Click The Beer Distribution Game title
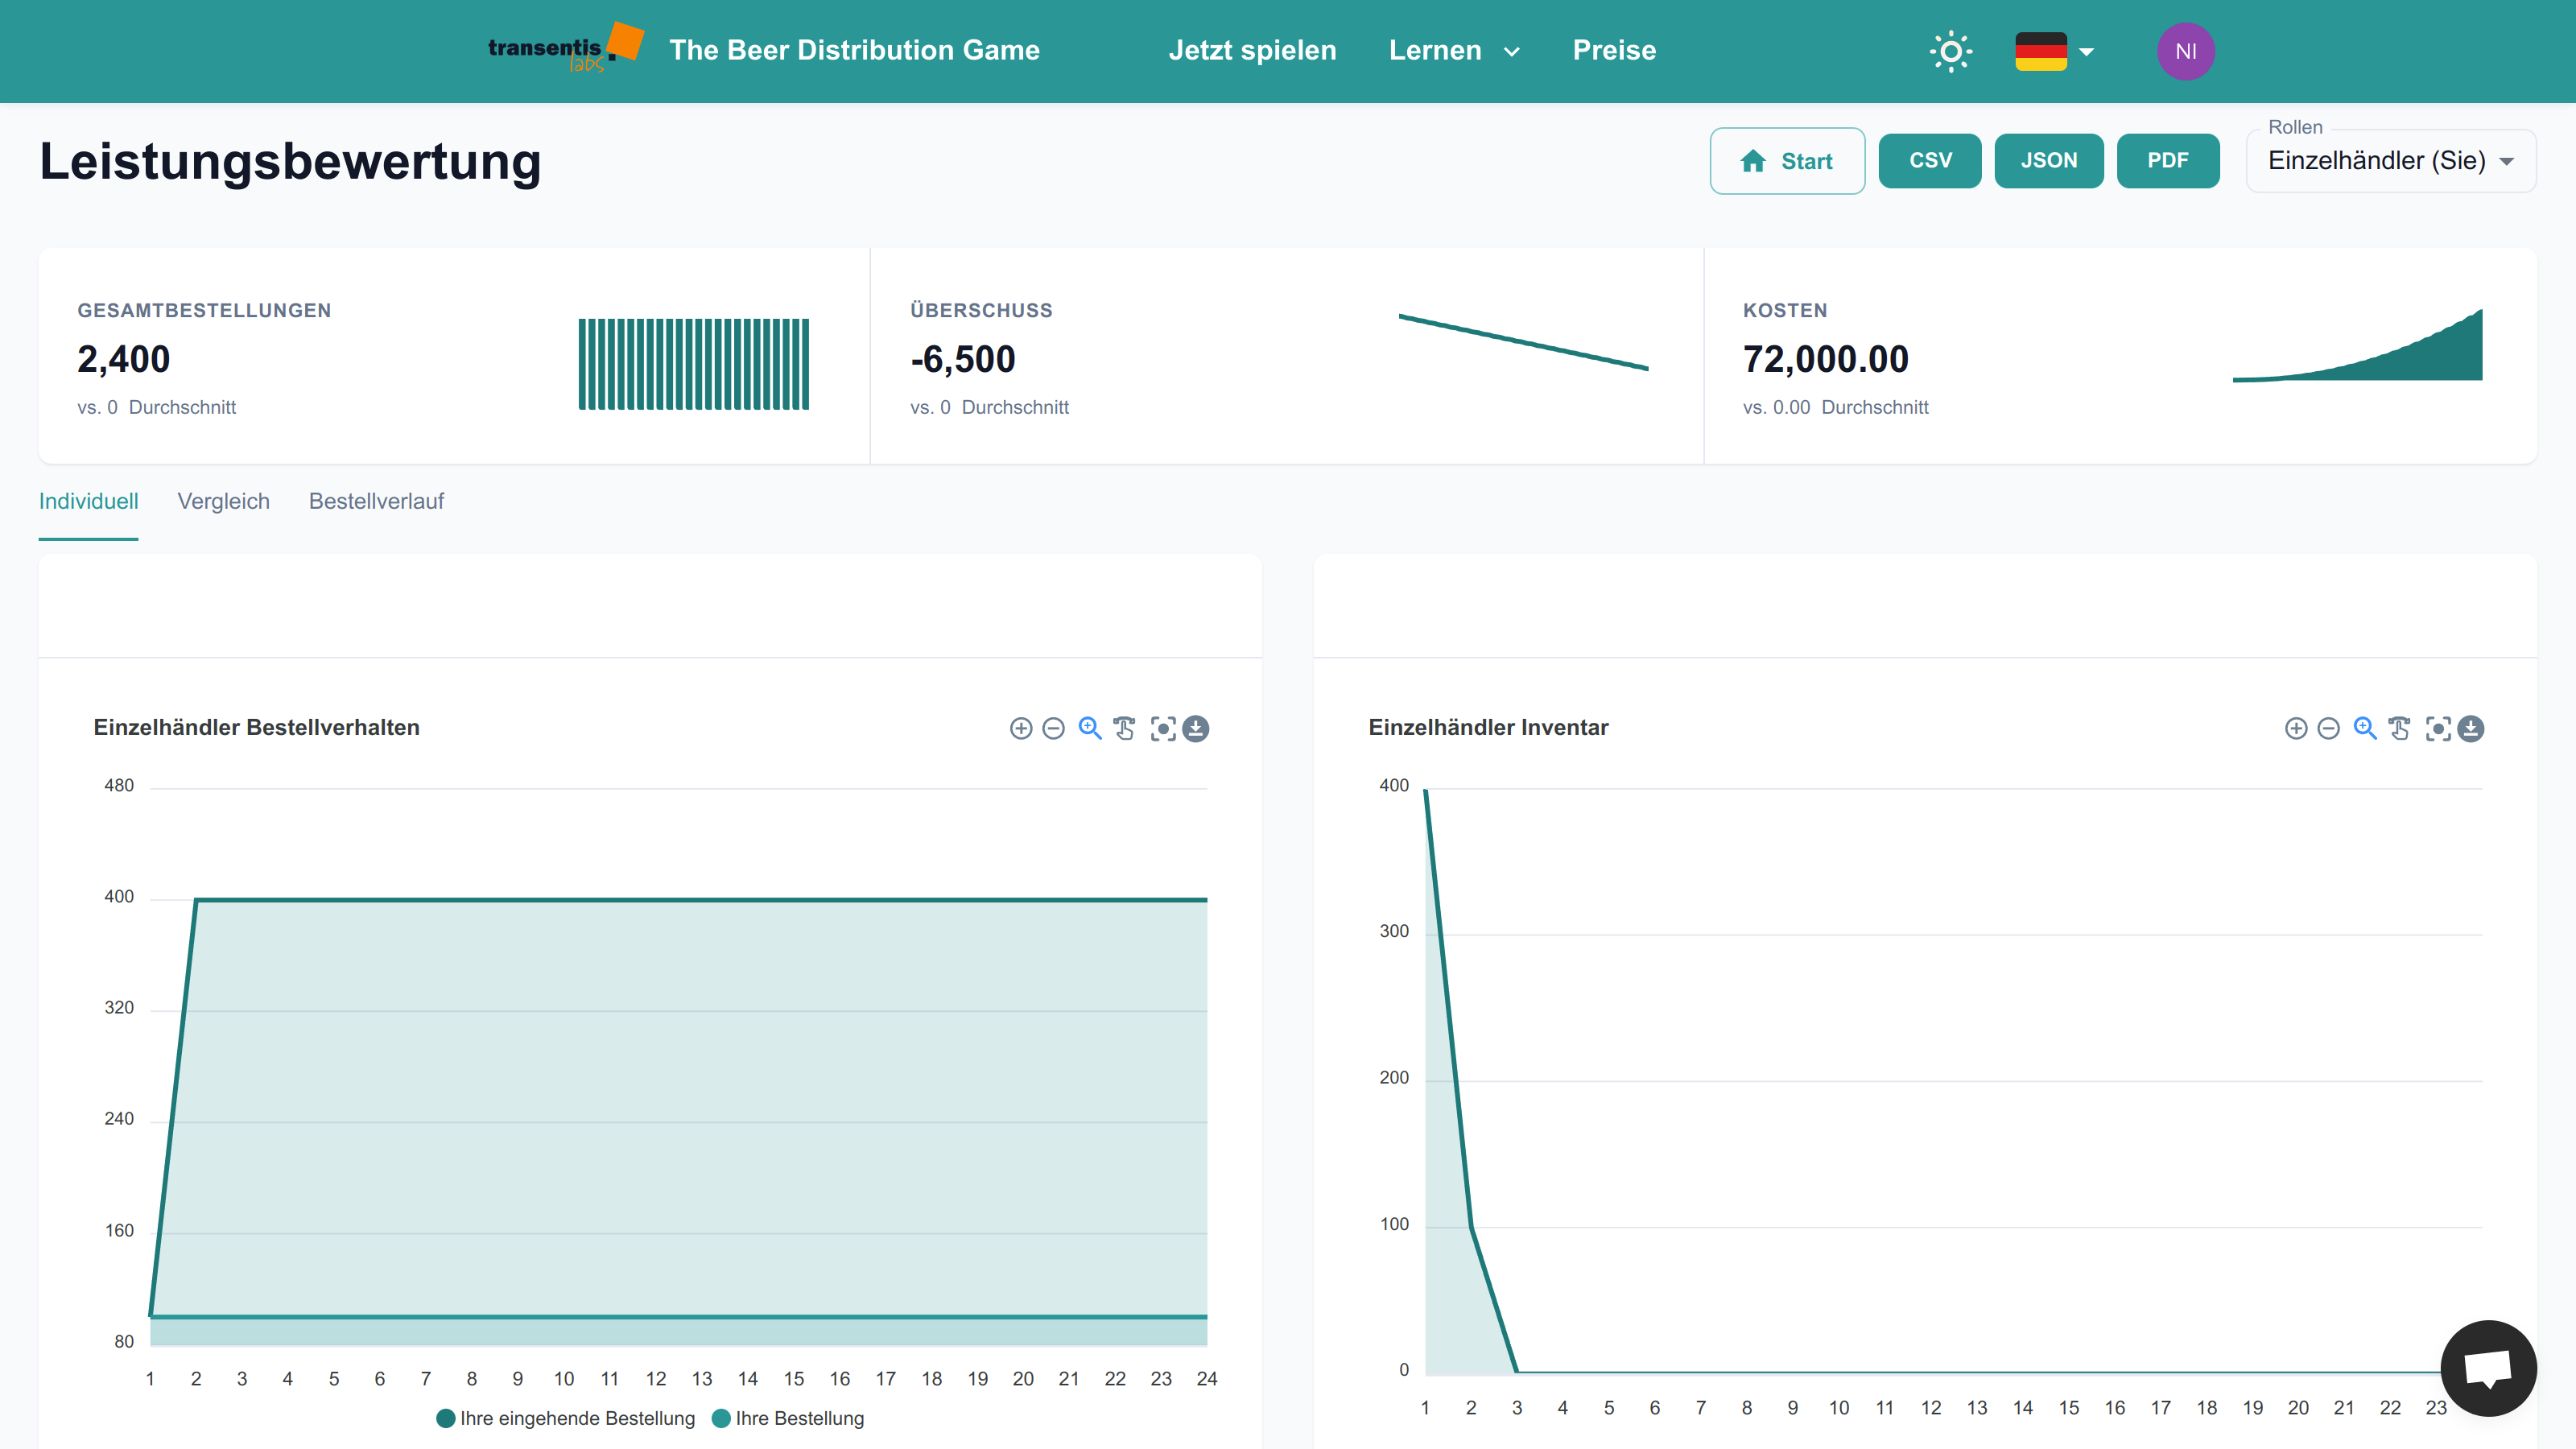The width and height of the screenshot is (2576, 1449). (x=854, y=50)
